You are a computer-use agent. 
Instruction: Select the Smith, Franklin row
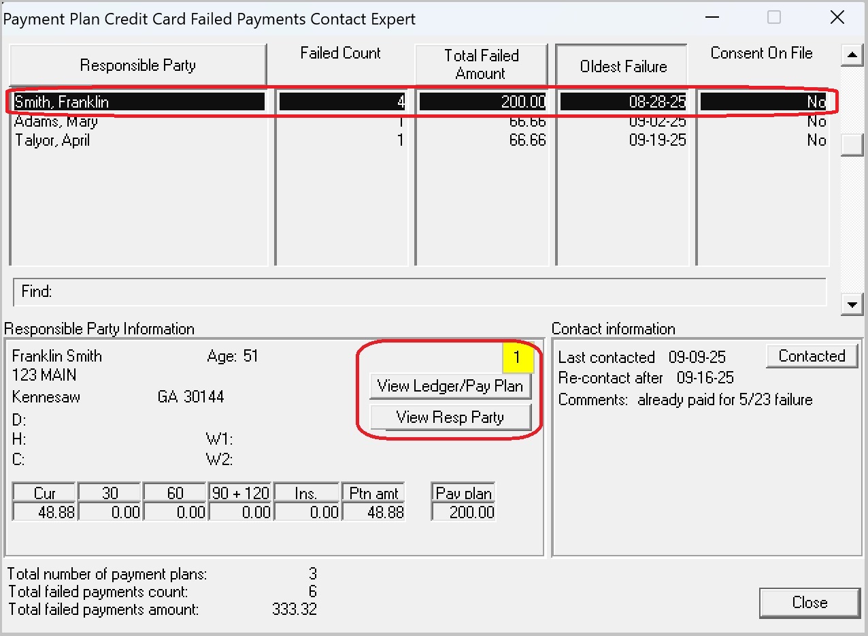tap(139, 102)
